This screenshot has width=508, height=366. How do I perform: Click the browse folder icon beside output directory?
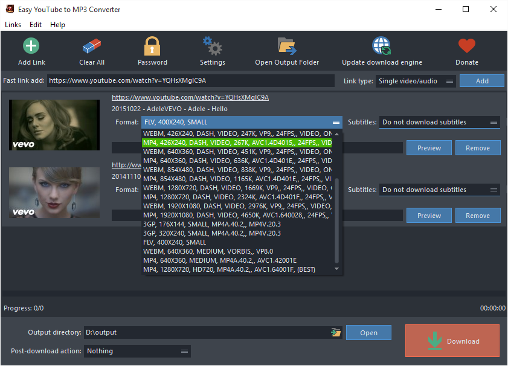[336, 332]
